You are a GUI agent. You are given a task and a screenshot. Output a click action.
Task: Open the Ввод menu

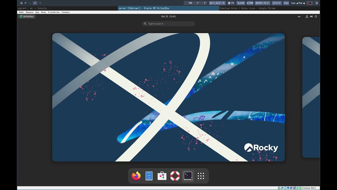point(43,12)
